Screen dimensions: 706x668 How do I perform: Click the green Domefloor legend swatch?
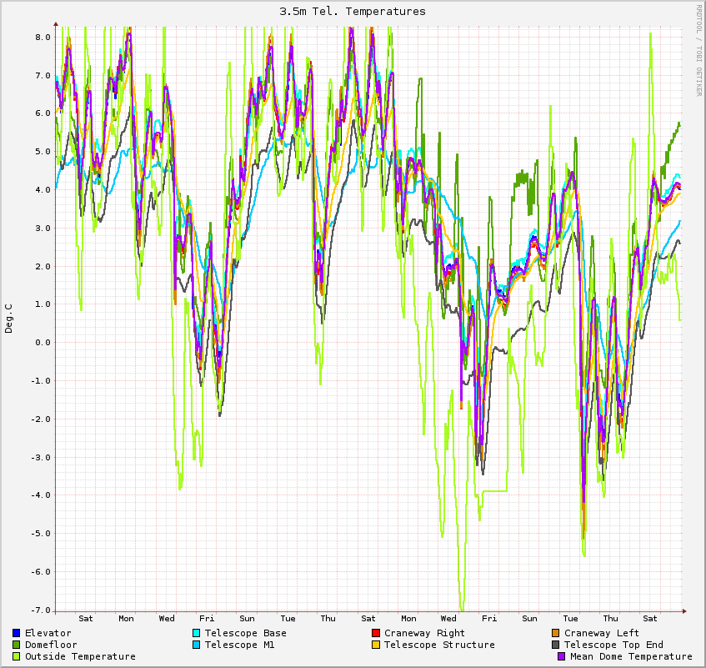coord(17,645)
